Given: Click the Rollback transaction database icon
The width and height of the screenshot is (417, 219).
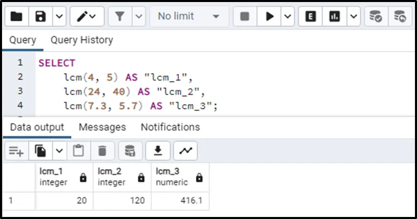Looking at the screenshot, I should (400, 17).
